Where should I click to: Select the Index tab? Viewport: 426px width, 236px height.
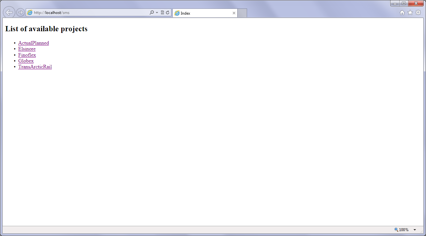(202, 13)
